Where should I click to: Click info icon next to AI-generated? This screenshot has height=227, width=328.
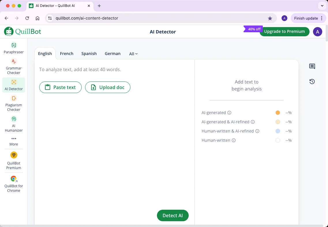tap(229, 113)
